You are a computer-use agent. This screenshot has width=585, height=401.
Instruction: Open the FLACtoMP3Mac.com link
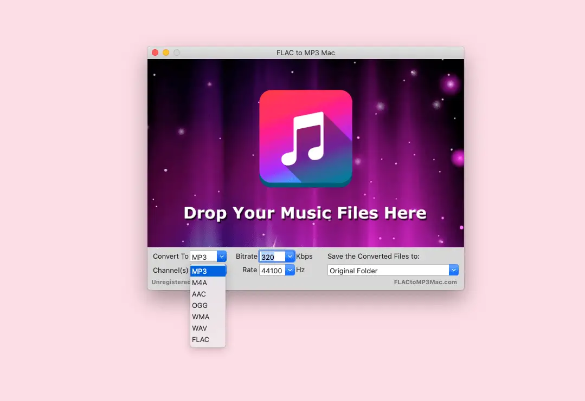point(425,282)
